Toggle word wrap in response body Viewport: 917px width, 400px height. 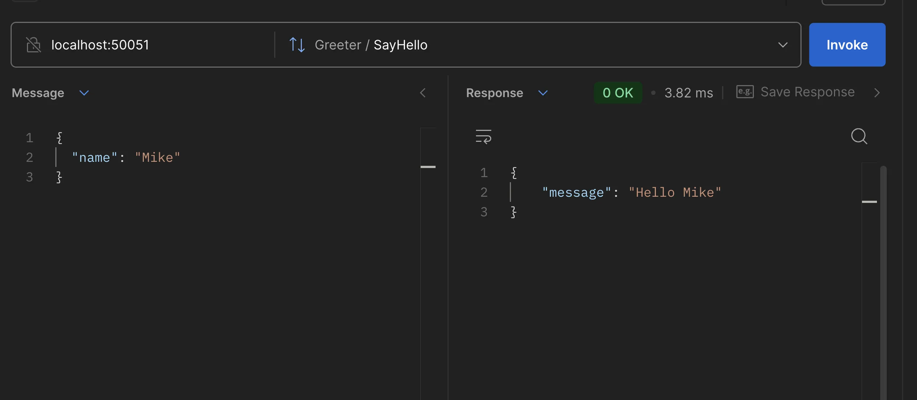pos(483,137)
